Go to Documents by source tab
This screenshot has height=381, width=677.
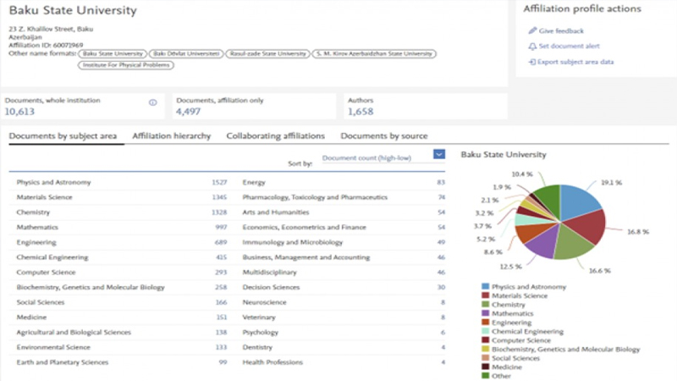point(383,135)
